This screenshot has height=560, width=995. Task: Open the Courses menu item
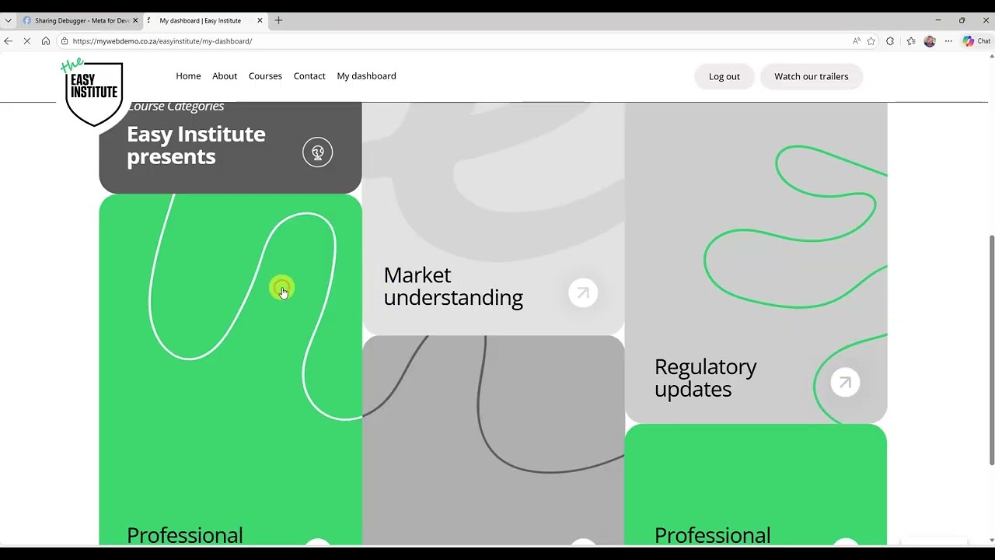pos(265,76)
